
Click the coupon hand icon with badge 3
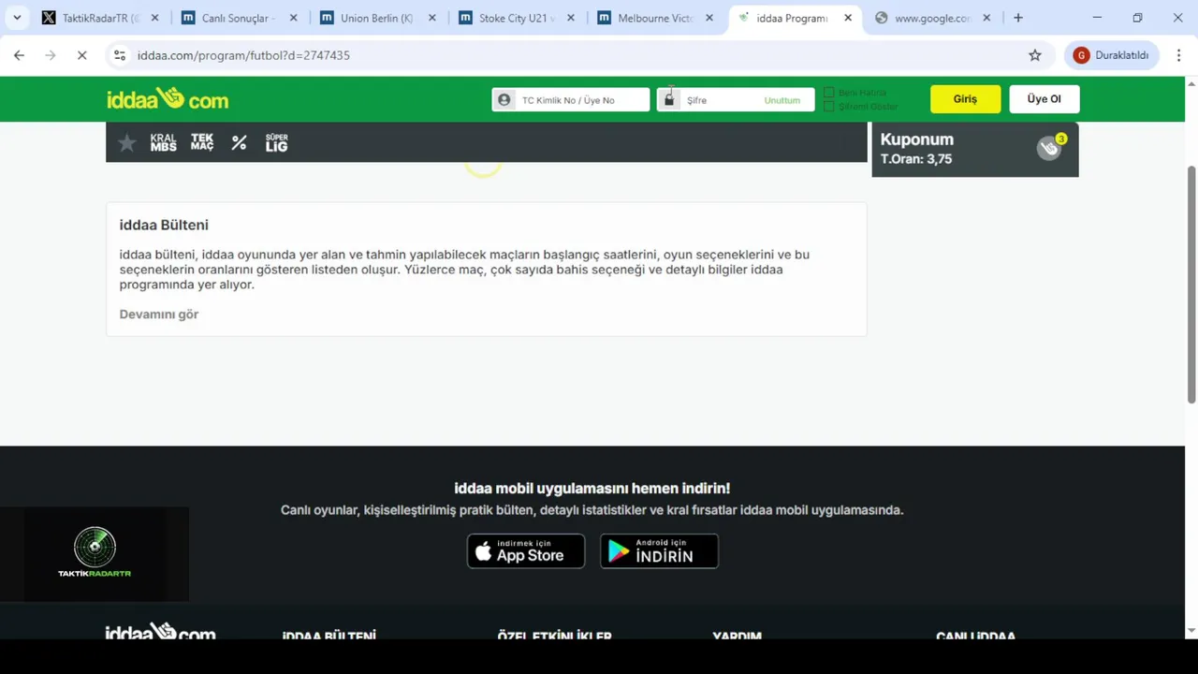[x=1049, y=148]
